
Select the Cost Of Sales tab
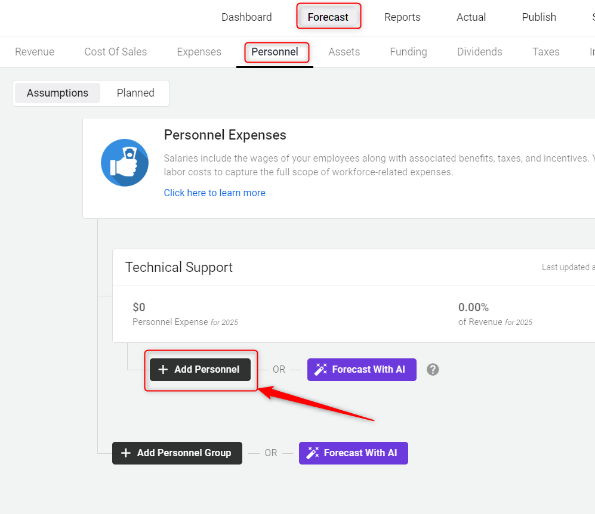[116, 52]
